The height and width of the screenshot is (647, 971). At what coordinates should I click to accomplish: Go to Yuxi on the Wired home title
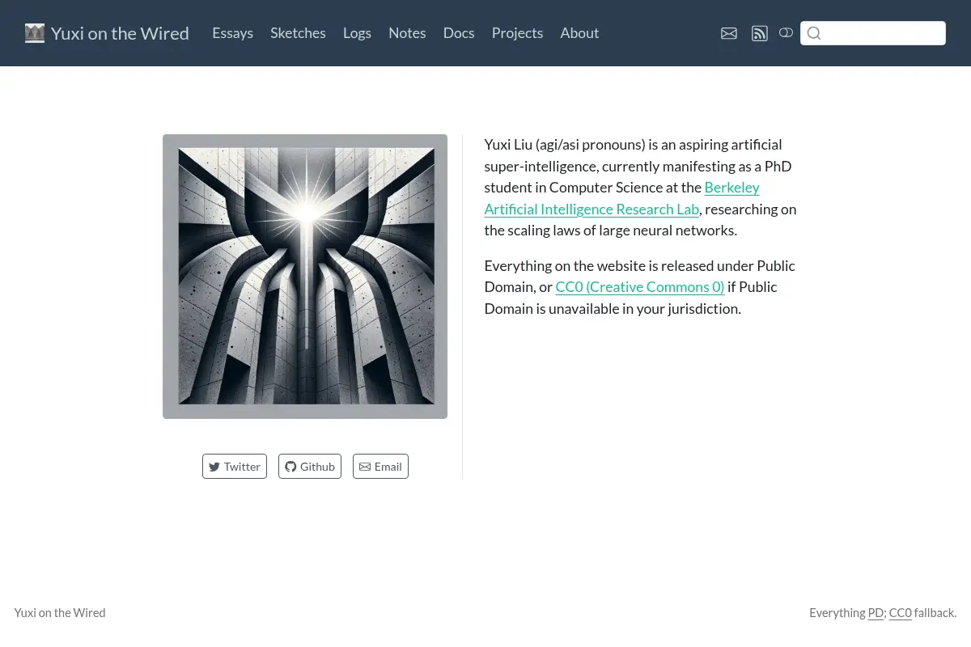pos(120,33)
